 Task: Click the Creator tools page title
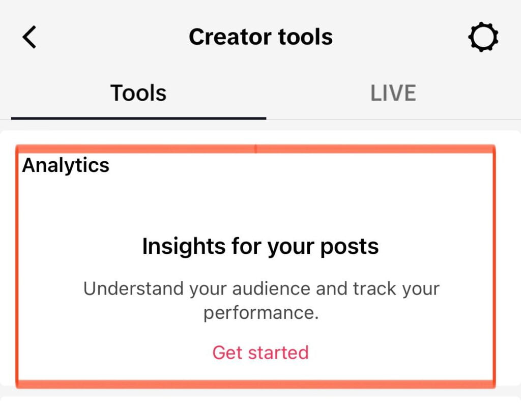pos(260,37)
